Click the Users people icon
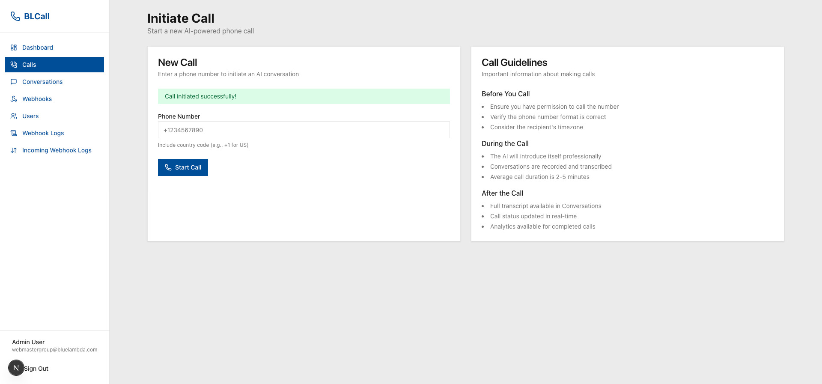The image size is (822, 384). [x=14, y=116]
